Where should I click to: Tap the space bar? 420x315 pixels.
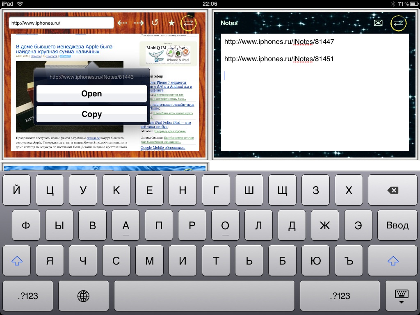tap(204, 296)
